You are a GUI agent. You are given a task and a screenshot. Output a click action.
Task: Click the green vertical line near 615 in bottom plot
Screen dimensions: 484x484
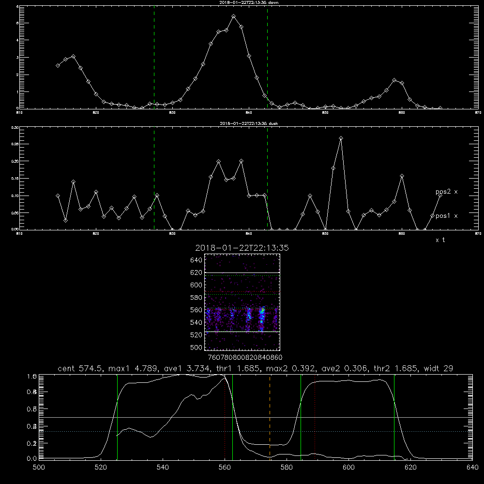click(x=394, y=417)
